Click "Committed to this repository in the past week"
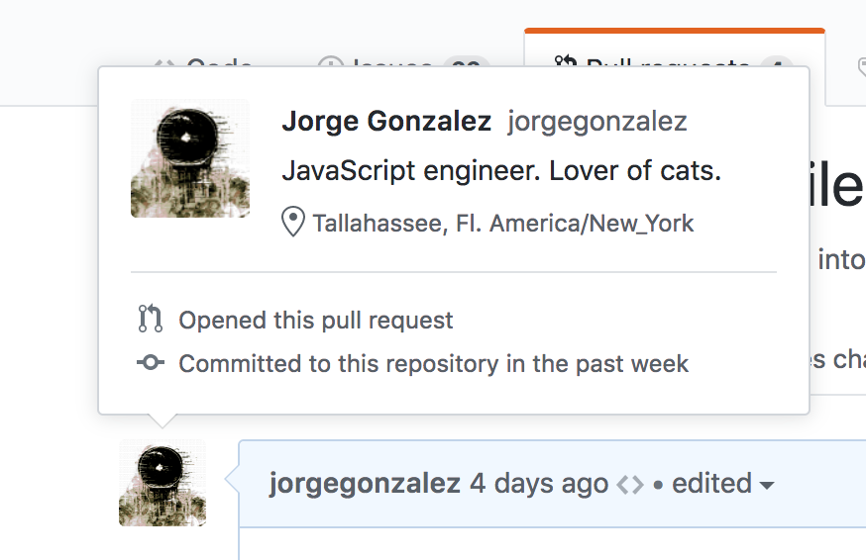Image resolution: width=866 pixels, height=560 pixels. 433,364
